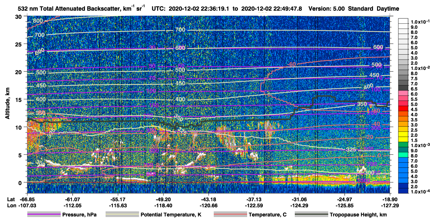Click the longitude value -122.59
The width and height of the screenshot is (433, 222).
[254, 205]
